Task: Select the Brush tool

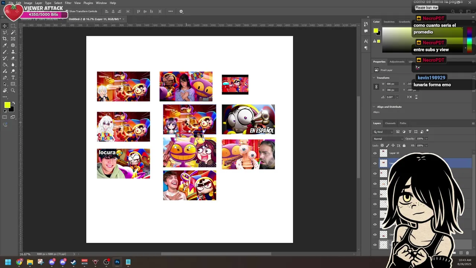Action: pyautogui.click(x=5, y=52)
